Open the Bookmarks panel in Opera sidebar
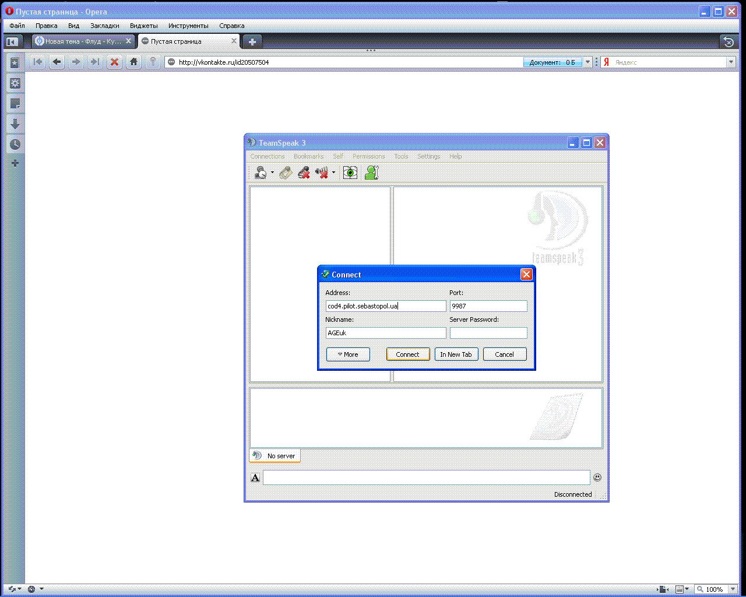 [15, 63]
